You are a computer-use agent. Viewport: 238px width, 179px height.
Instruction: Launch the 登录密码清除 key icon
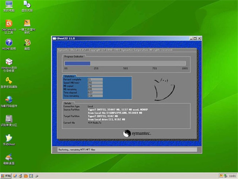(9, 81)
